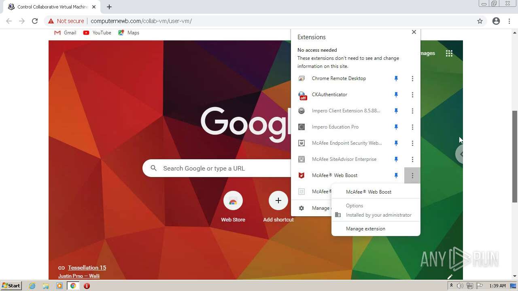Open the side panel arrow on right edge
The width and height of the screenshot is (518, 291).
tap(460, 154)
